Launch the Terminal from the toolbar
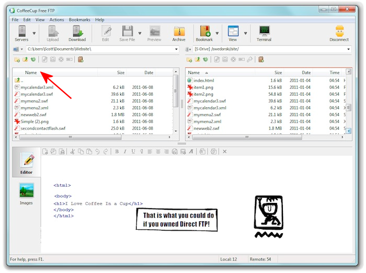Screen dimensions: 366x273 tap(264, 32)
